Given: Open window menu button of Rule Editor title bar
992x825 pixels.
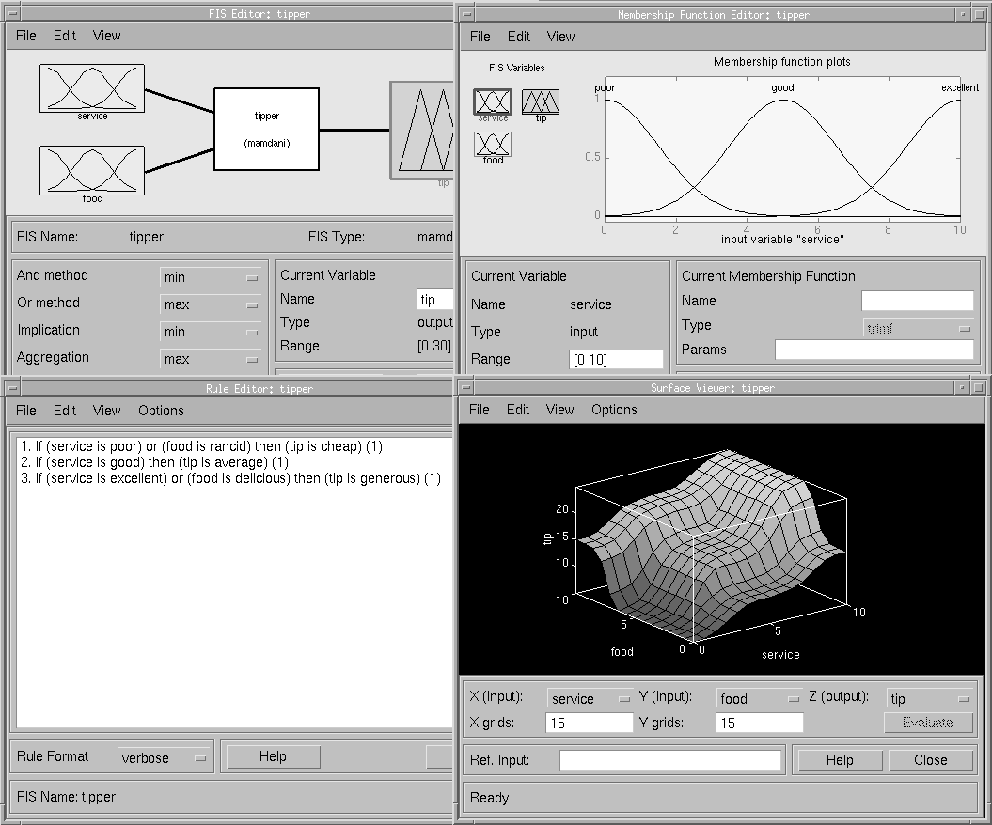Looking at the screenshot, I should tap(12, 387).
